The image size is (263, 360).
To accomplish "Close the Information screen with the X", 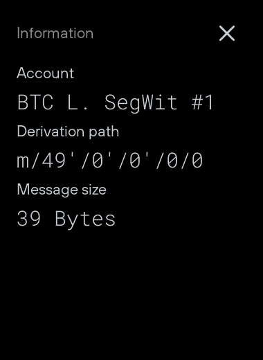I will (227, 33).
